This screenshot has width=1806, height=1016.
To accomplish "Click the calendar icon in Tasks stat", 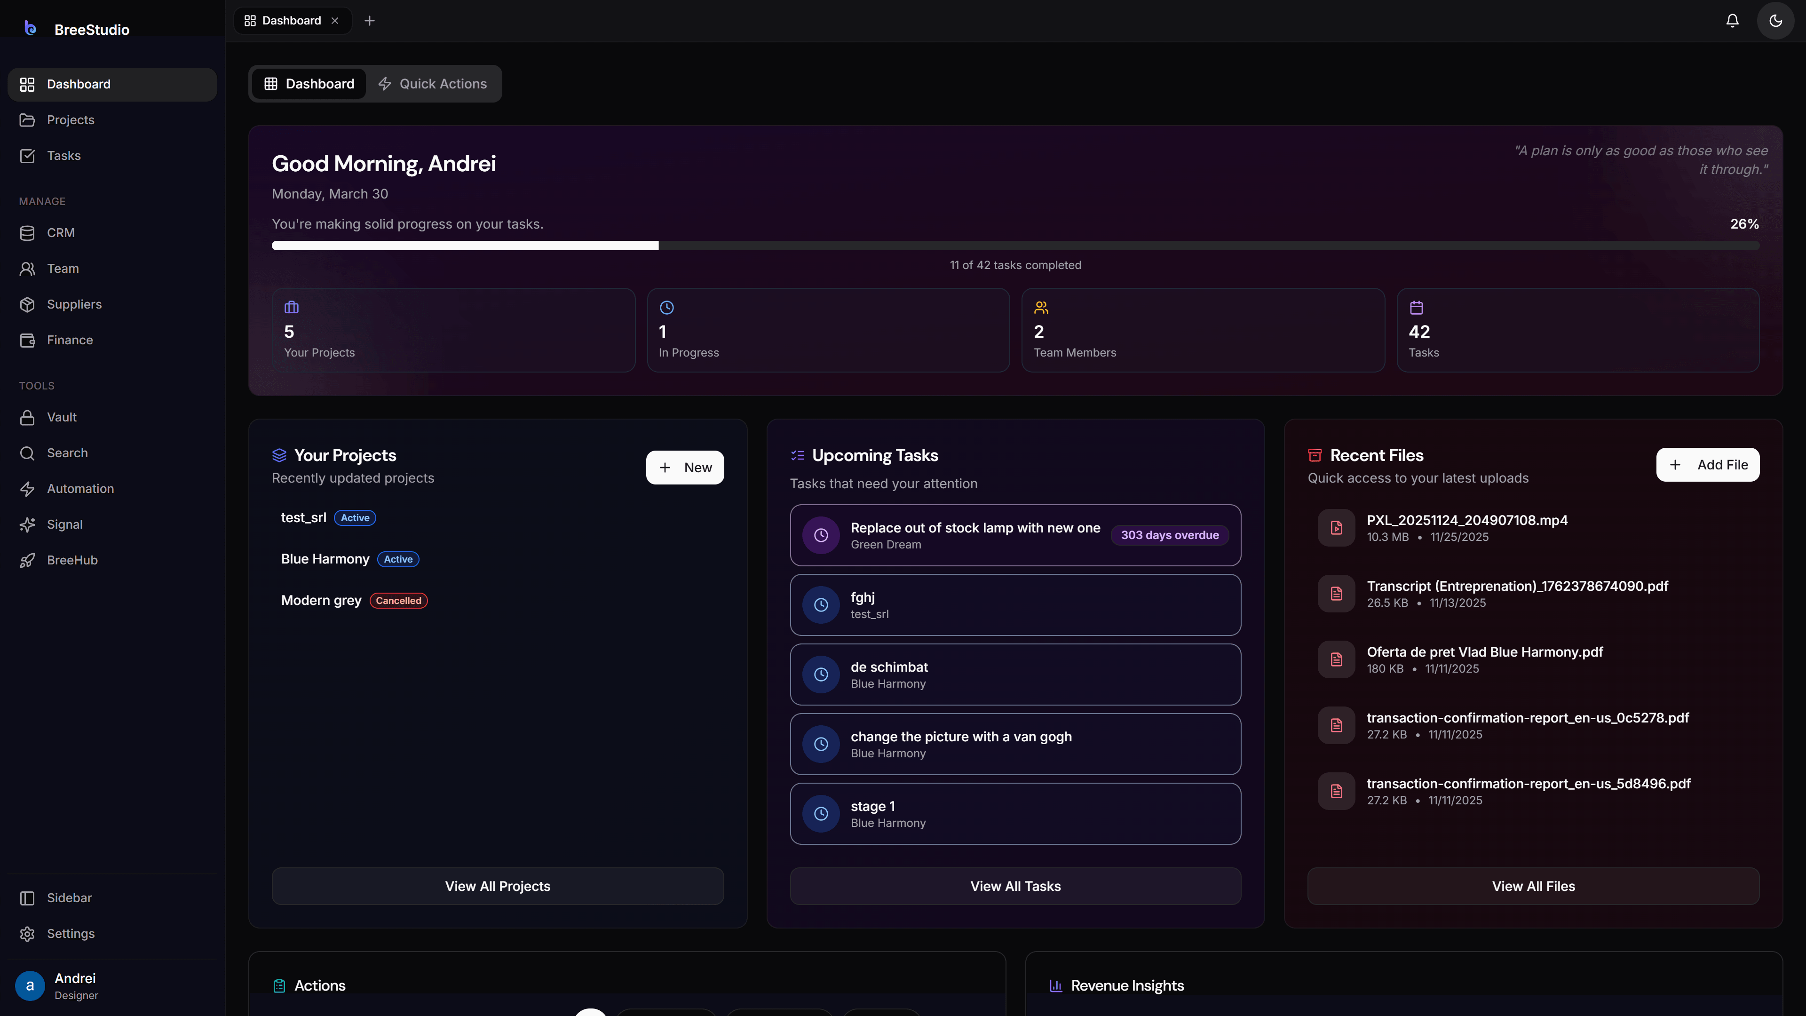I will pos(1416,307).
